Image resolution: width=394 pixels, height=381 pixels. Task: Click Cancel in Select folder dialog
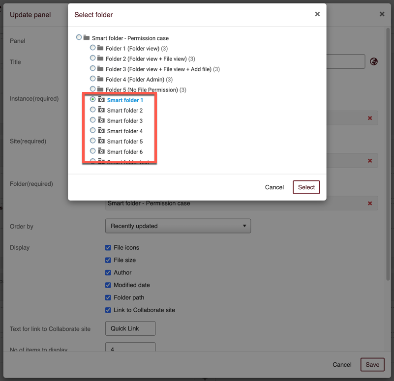tap(274, 187)
